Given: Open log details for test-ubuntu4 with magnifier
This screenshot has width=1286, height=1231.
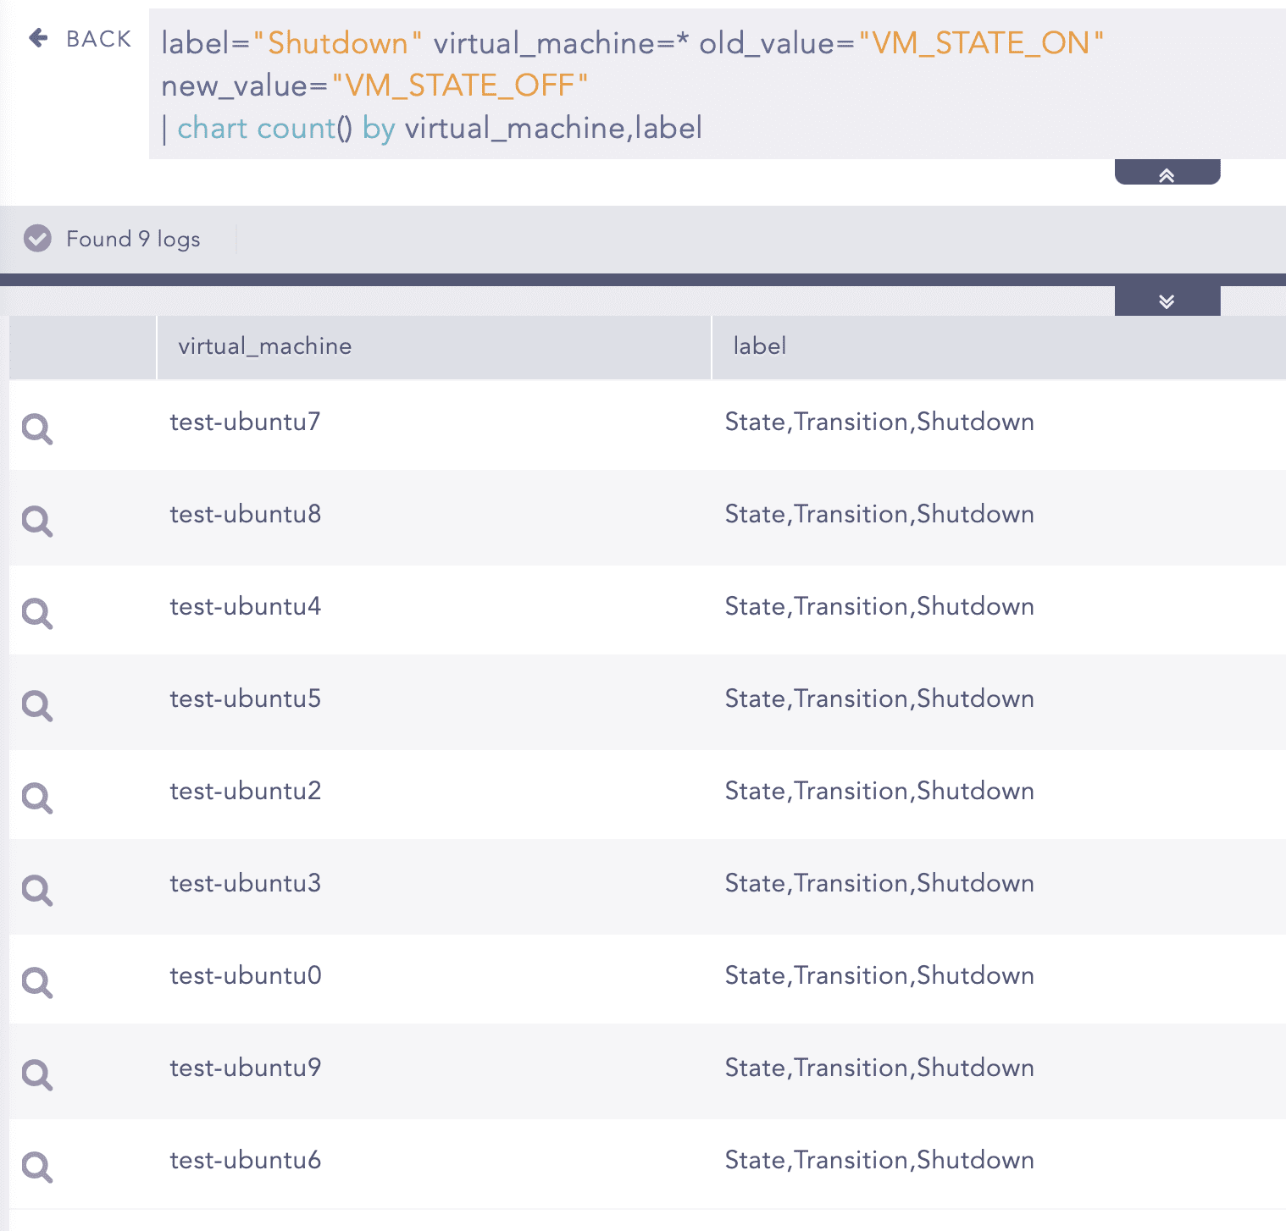Looking at the screenshot, I should coord(37,614).
